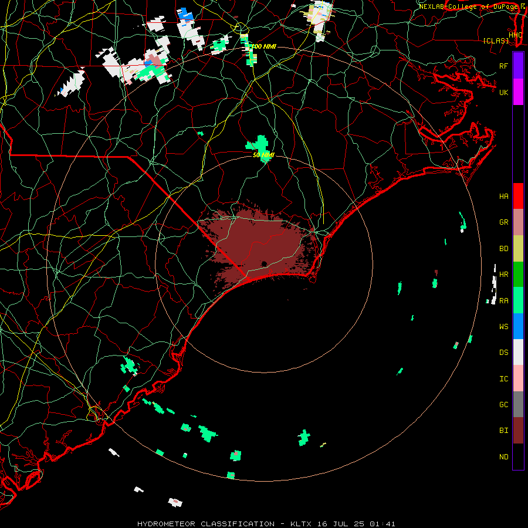Pick the RA light green swatch

[x=518, y=300]
